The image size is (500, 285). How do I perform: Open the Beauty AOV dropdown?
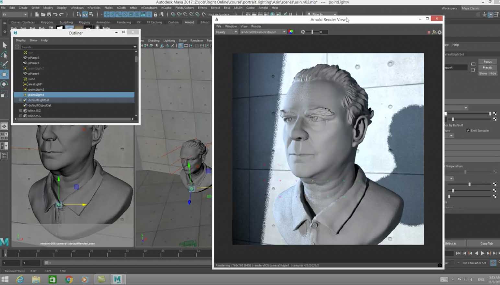coord(227,32)
